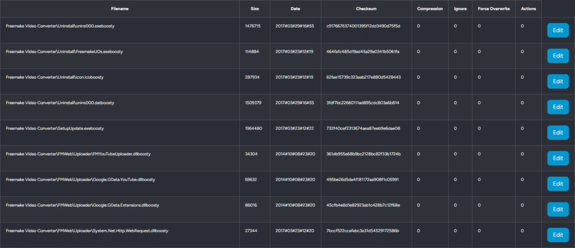Click date in unins000.exeboosty row
575x248 pixels.
[x=295, y=26]
